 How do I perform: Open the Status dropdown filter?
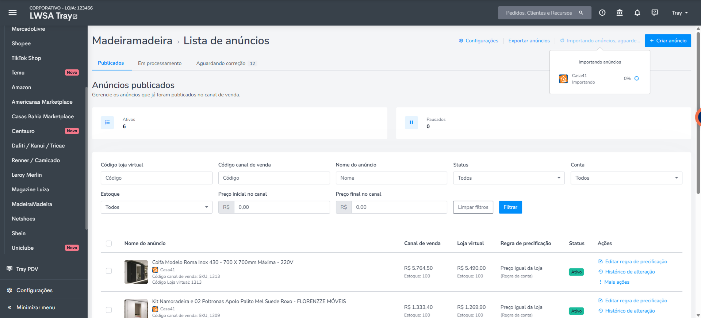tap(509, 178)
